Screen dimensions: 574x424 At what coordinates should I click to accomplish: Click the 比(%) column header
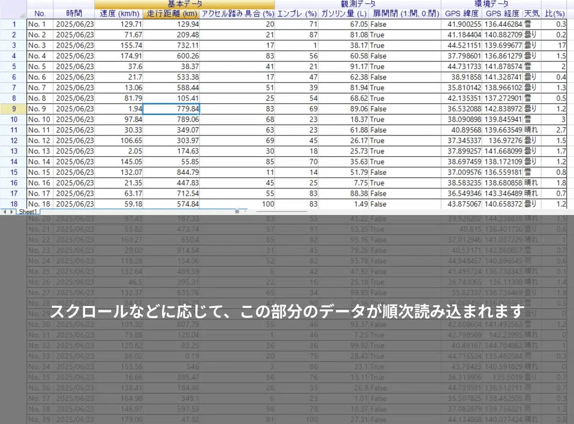point(554,13)
